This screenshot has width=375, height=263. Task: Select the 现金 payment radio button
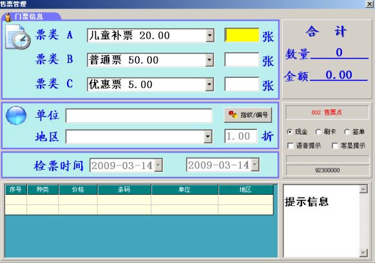[x=289, y=132]
